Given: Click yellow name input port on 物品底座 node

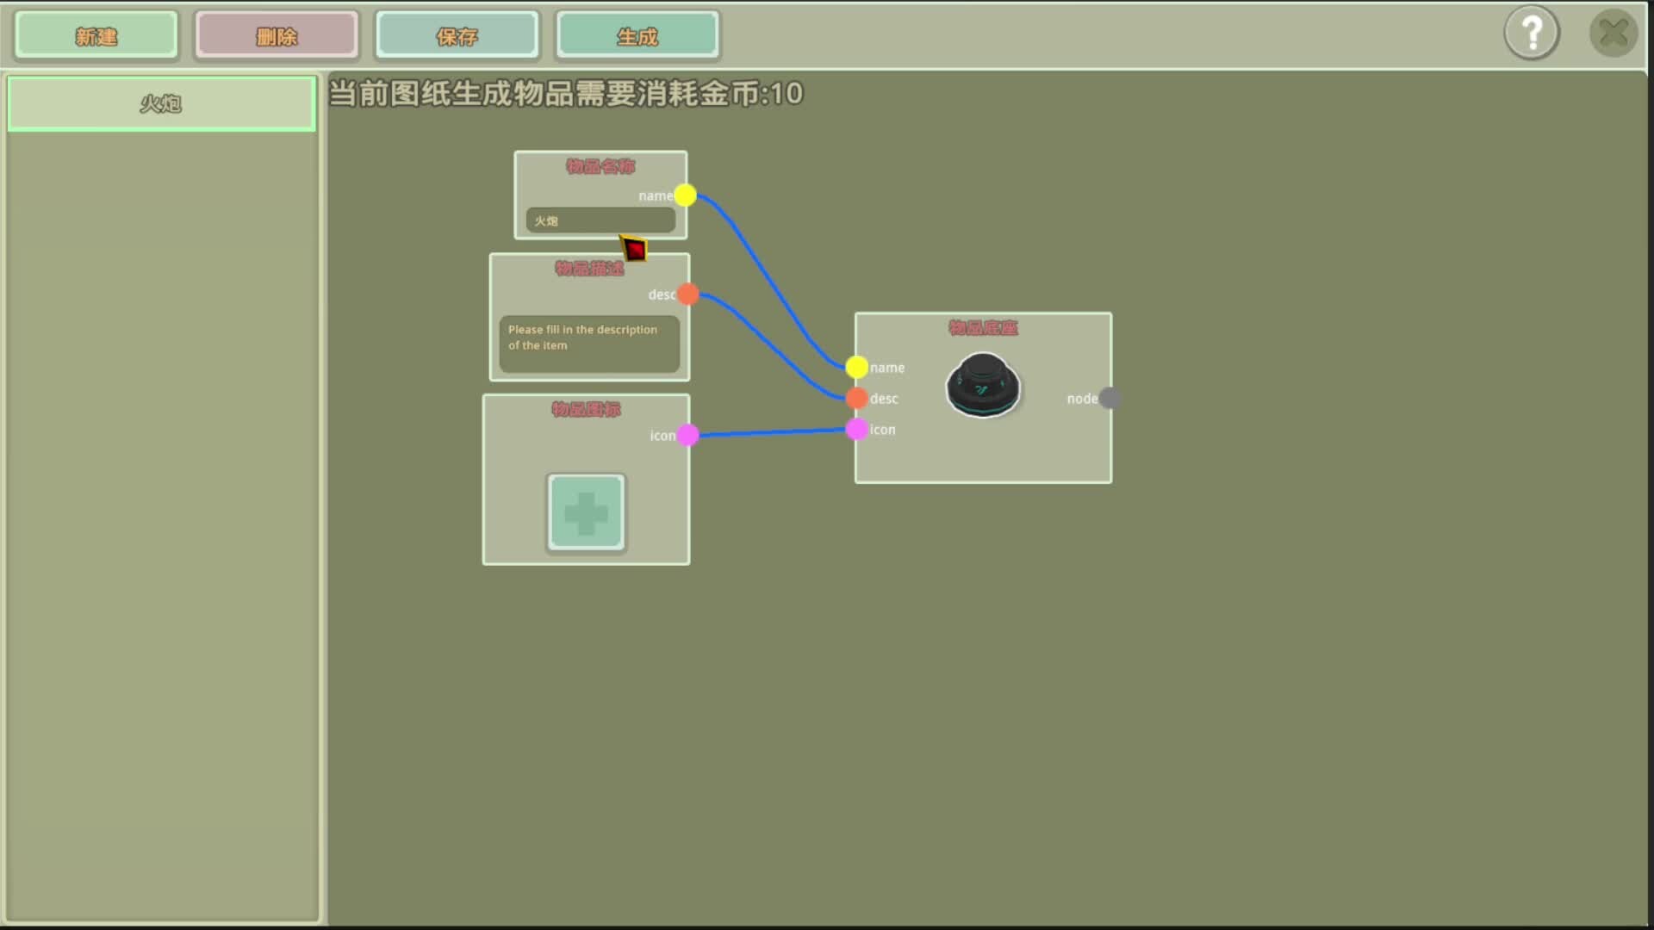Looking at the screenshot, I should coord(856,368).
